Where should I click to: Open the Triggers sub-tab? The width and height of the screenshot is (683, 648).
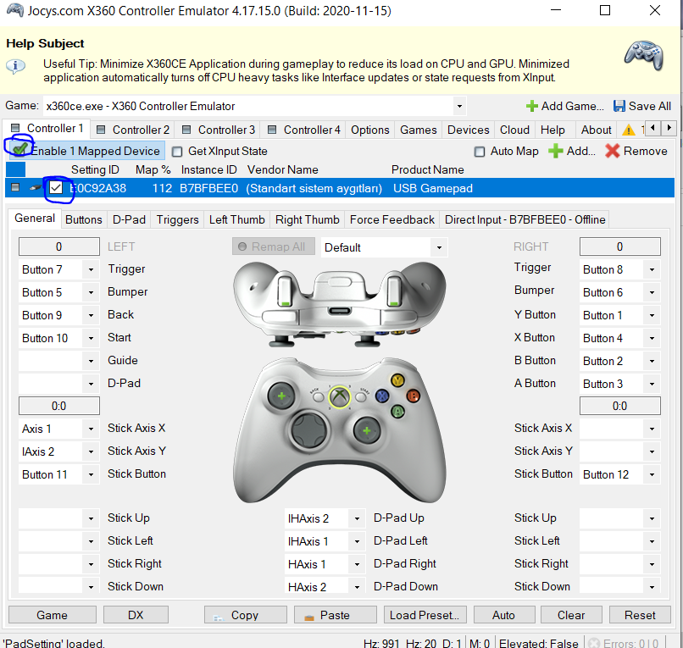(x=177, y=219)
